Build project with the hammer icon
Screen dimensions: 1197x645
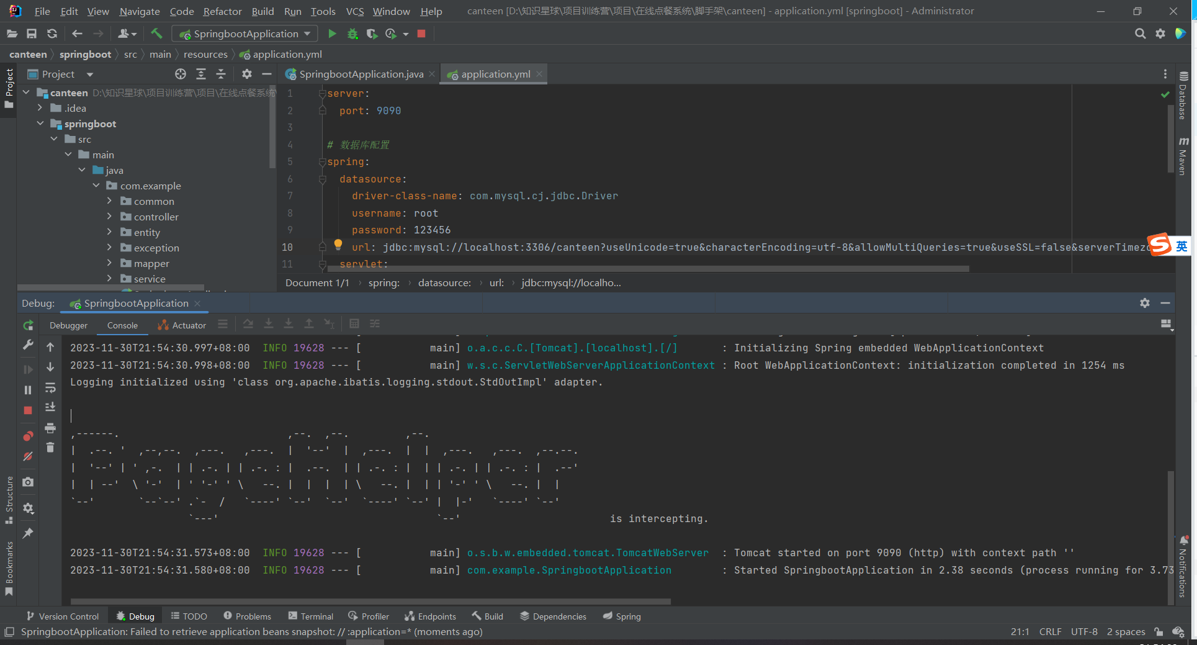156,34
